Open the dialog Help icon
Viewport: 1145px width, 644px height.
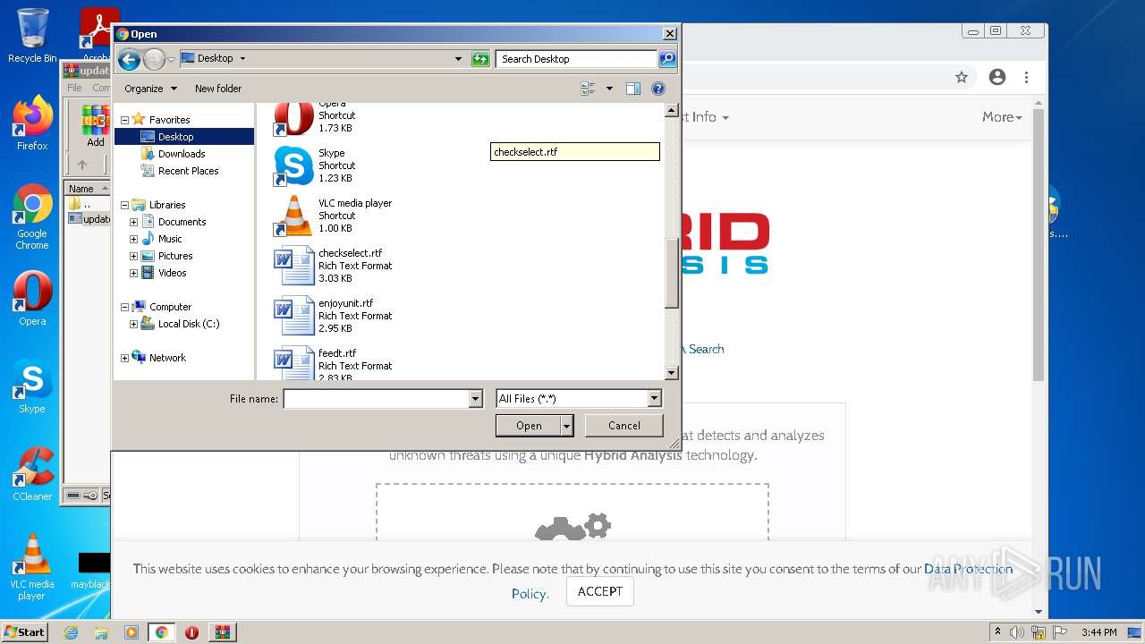658,89
